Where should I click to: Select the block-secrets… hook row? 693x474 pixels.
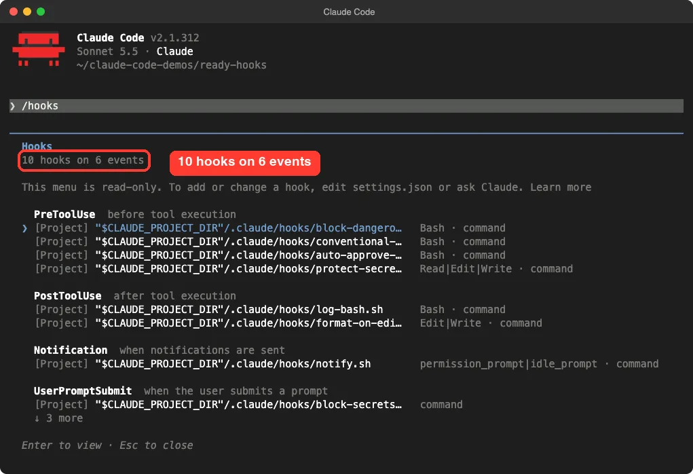coord(249,405)
